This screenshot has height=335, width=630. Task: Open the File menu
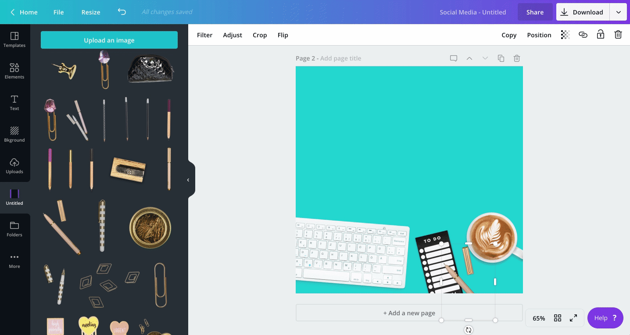pyautogui.click(x=59, y=12)
